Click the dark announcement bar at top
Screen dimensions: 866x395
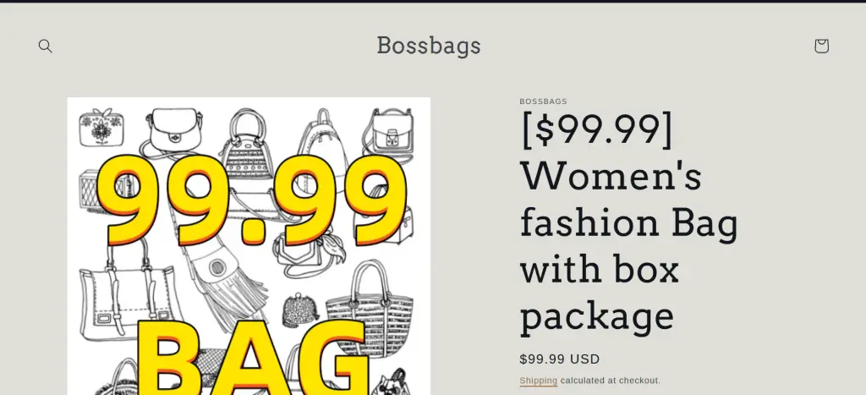(x=433, y=2)
